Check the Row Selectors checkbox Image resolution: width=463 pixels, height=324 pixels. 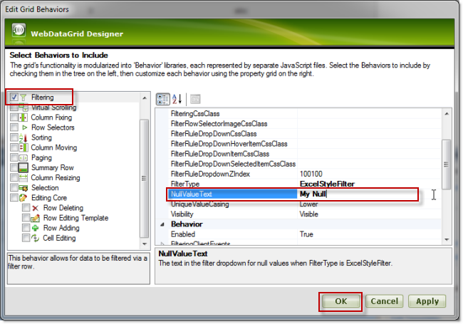click(14, 127)
